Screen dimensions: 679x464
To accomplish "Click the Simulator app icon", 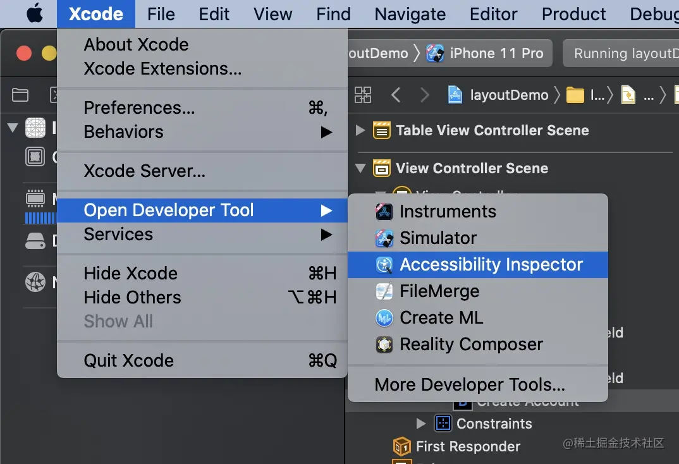I will 384,238.
